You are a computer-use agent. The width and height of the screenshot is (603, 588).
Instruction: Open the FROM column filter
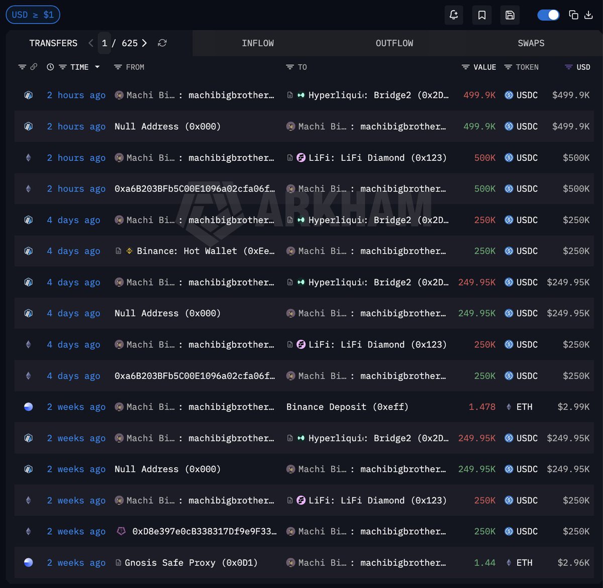click(118, 67)
